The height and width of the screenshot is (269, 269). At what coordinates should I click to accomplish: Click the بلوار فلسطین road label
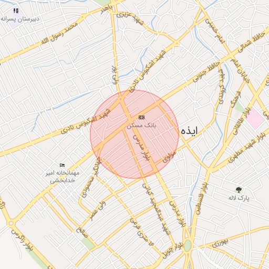(202, 199)
